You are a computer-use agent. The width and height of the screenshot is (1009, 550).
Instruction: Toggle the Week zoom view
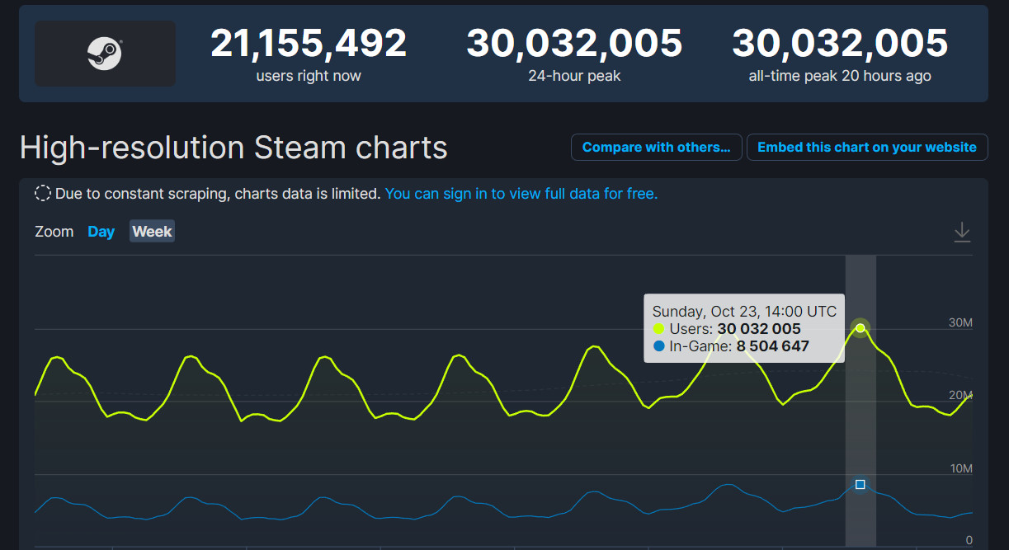point(152,232)
